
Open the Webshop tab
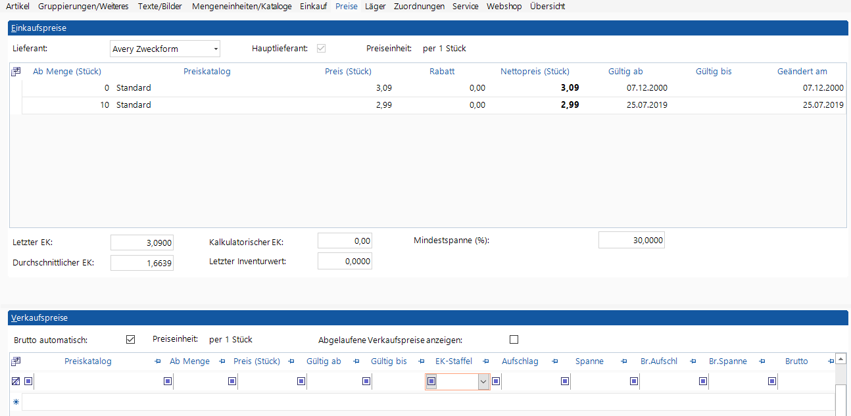click(x=504, y=6)
